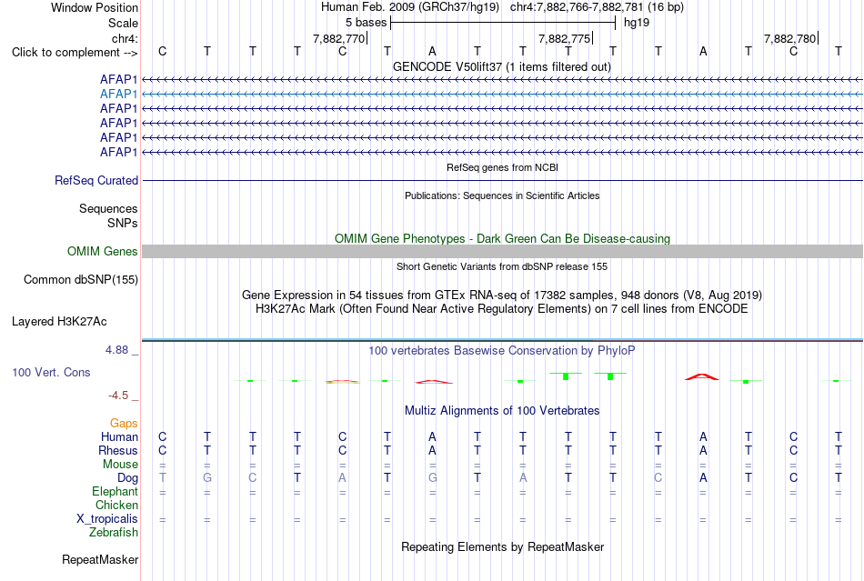Open the H3K27Ac Mark ENCODE title
The image size is (864, 581).
click(502, 308)
